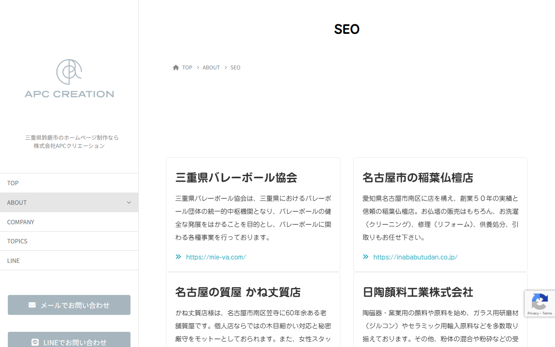Go to TOP in the breadcrumb
The width and height of the screenshot is (555, 347).
[x=187, y=68]
